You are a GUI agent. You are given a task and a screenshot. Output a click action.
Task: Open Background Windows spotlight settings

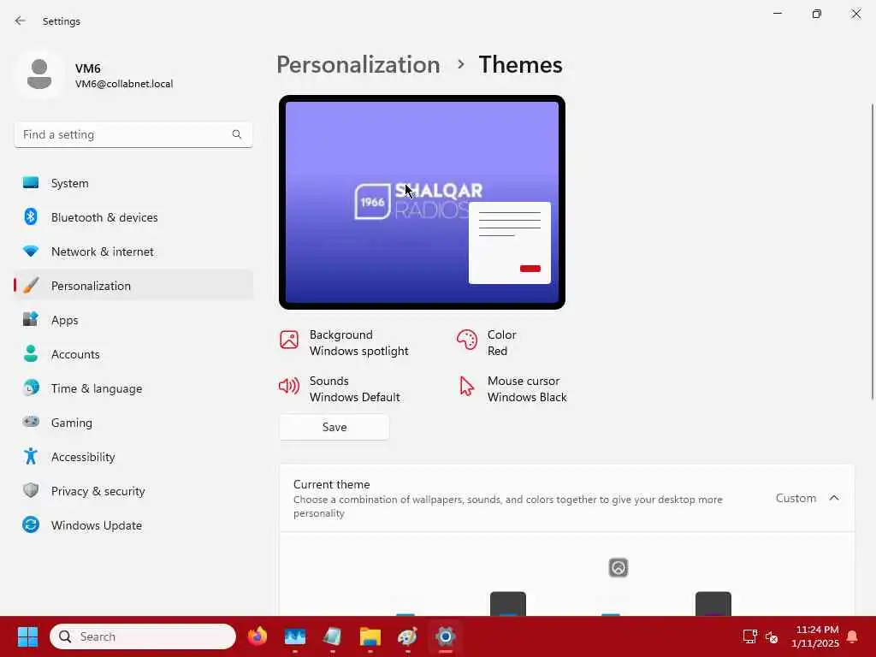click(x=344, y=342)
